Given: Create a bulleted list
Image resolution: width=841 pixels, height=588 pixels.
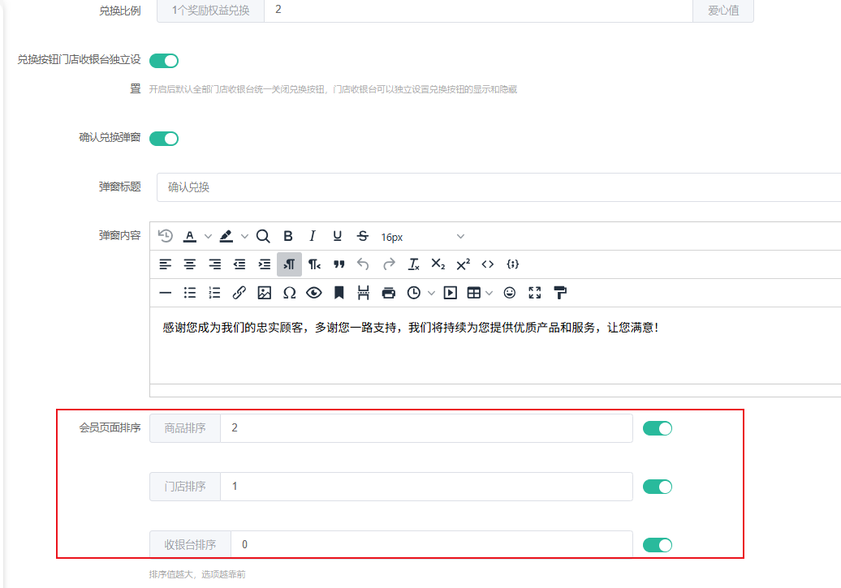Looking at the screenshot, I should point(190,293).
